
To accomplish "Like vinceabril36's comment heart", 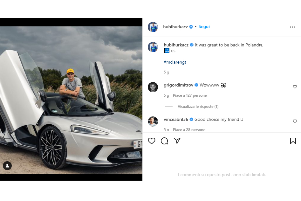I will [x=295, y=121].
